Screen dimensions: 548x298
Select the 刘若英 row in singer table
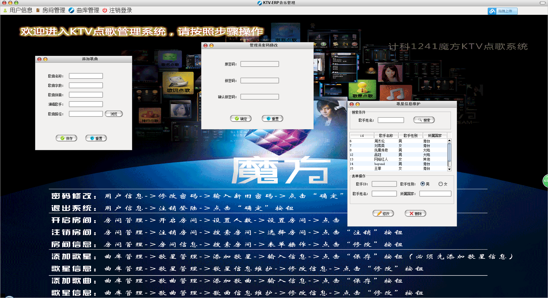coord(398,146)
